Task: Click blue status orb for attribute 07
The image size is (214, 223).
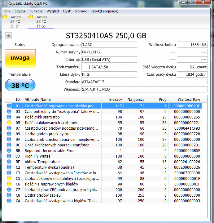Action: [x=9, y=128]
